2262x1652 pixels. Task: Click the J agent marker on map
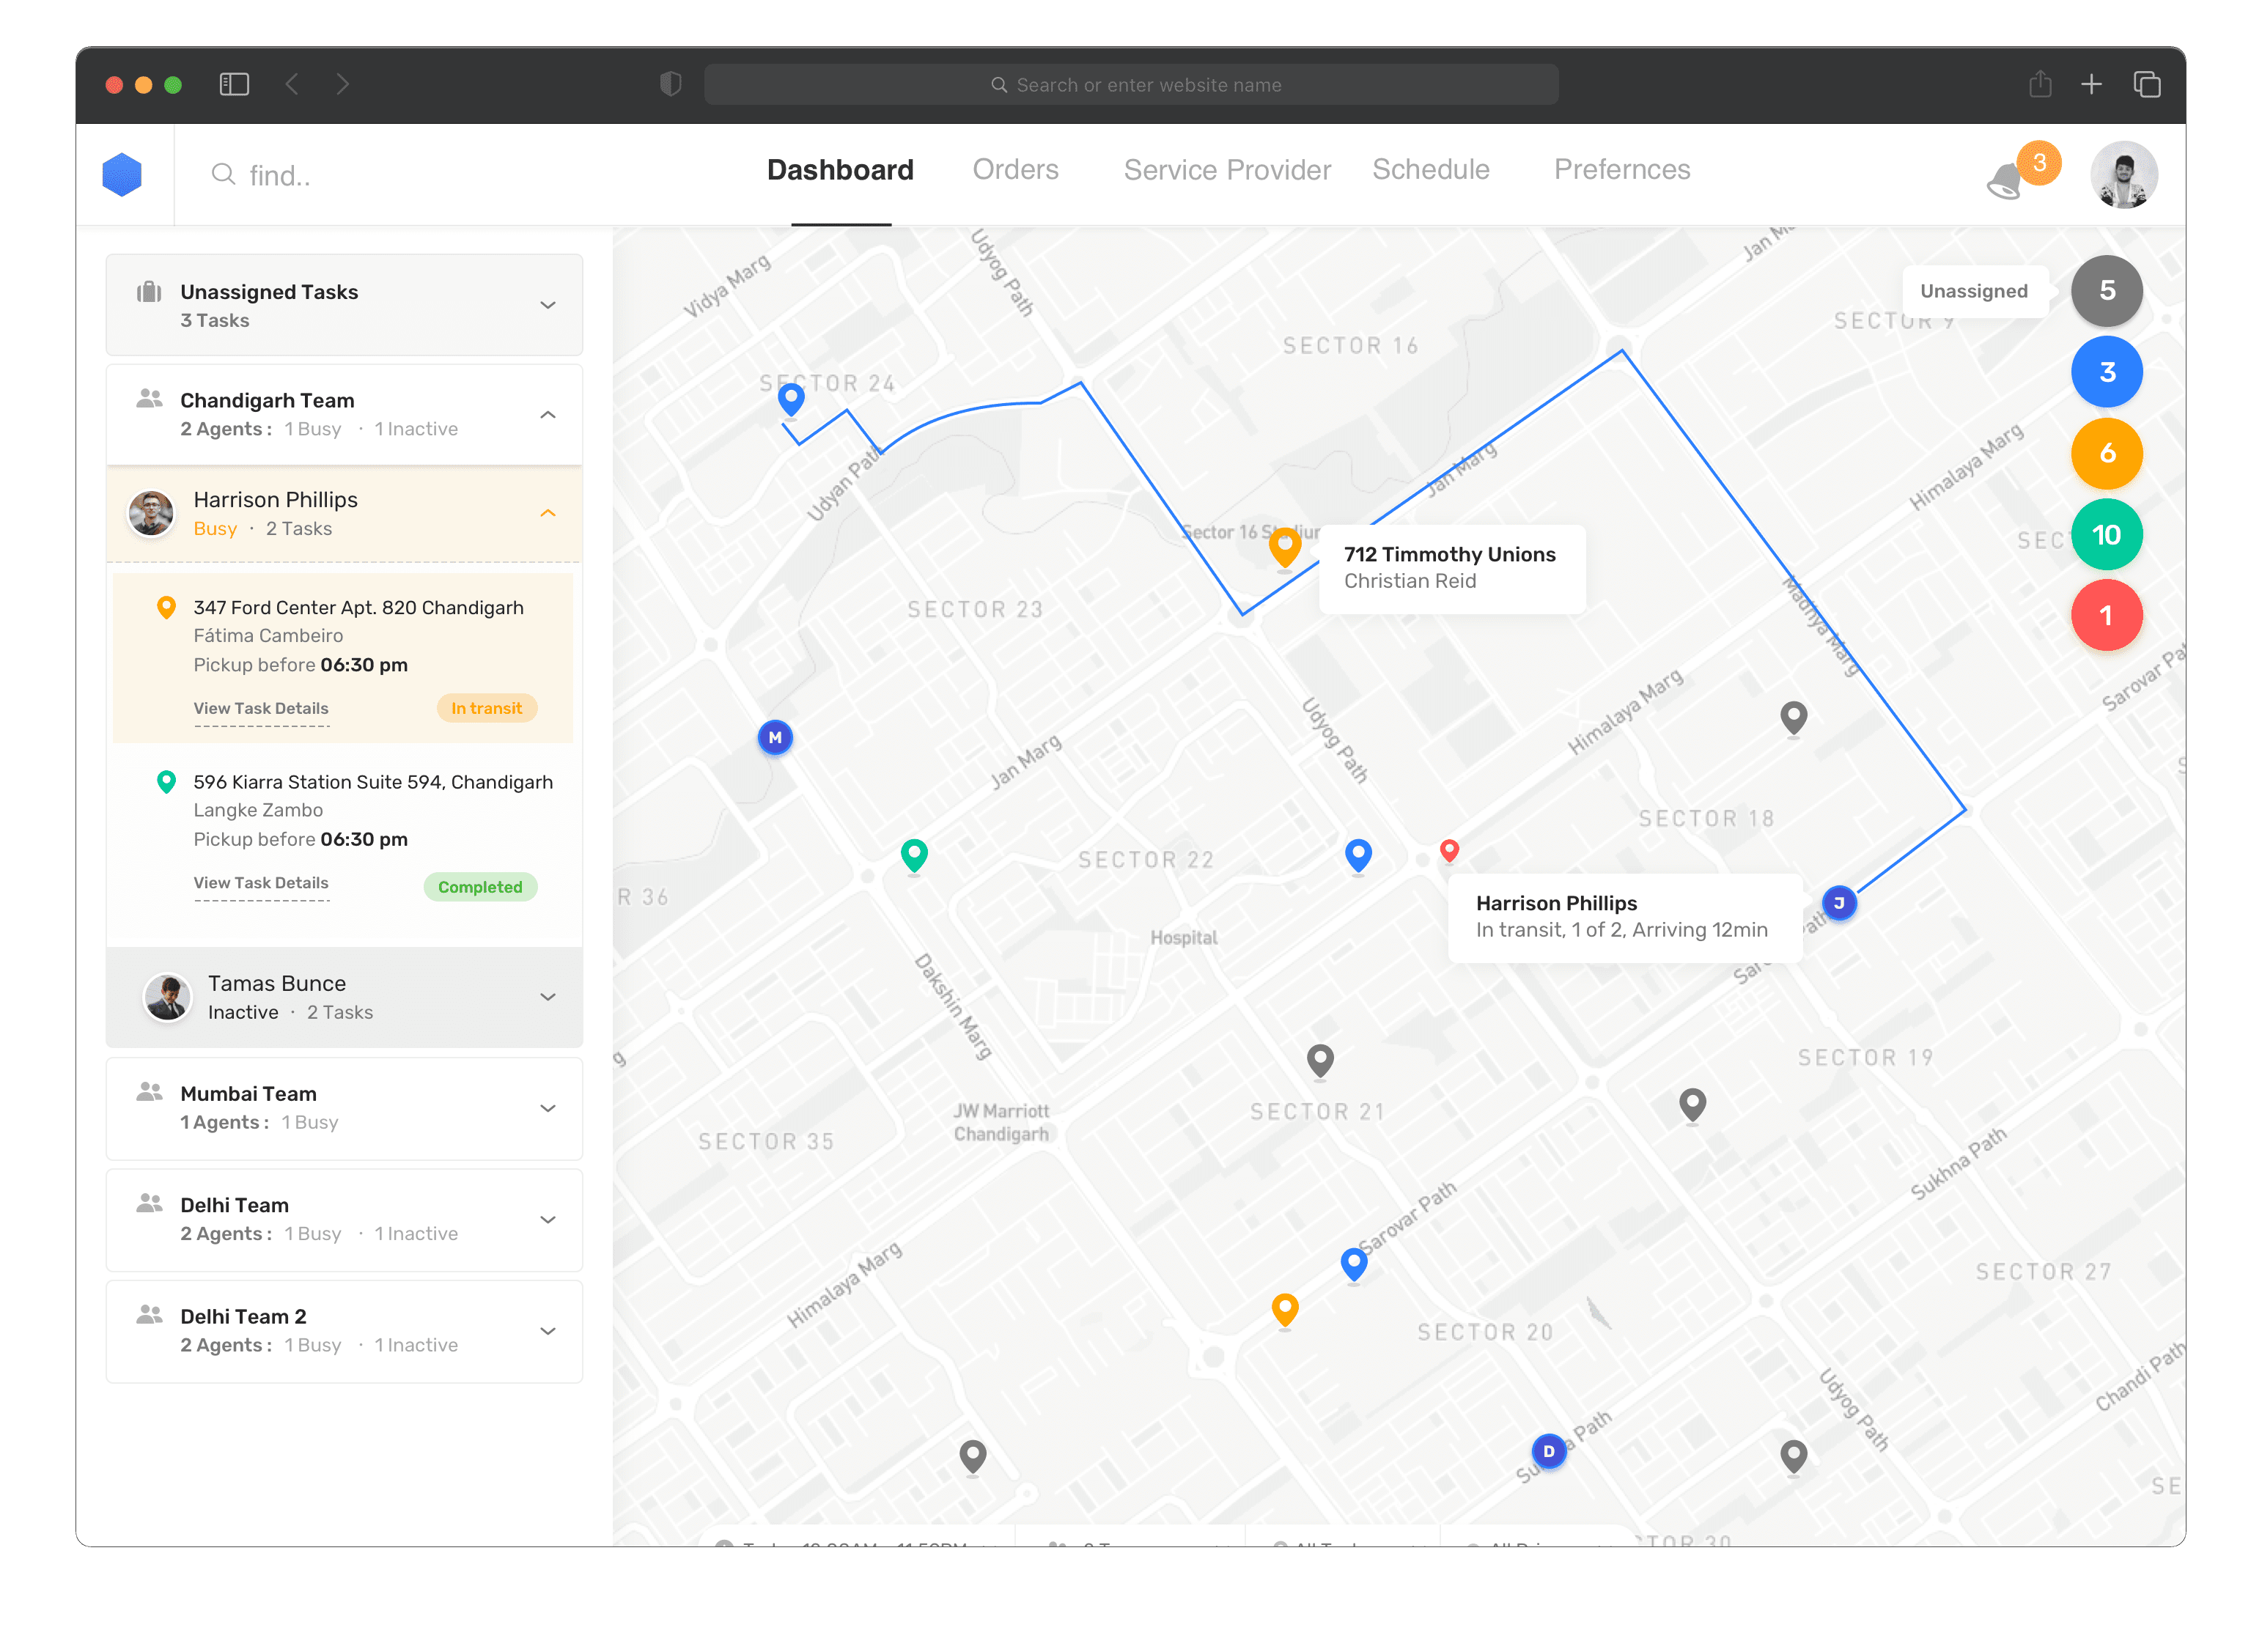tap(1838, 903)
